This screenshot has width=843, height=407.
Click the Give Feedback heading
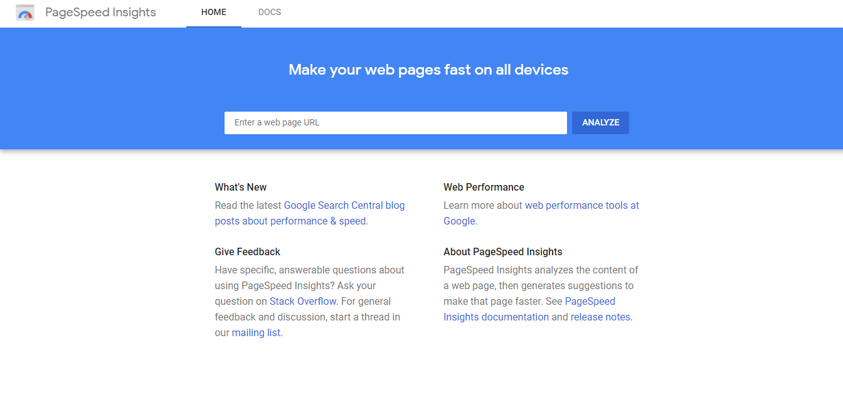[x=247, y=251]
